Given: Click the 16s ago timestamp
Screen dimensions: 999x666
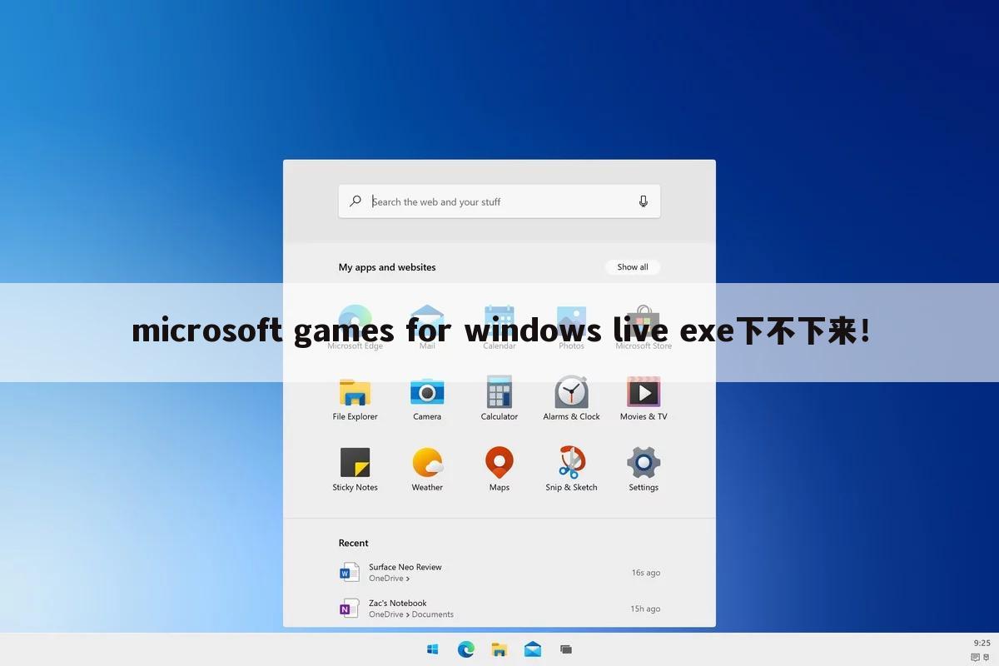Looking at the screenshot, I should click(x=645, y=573).
